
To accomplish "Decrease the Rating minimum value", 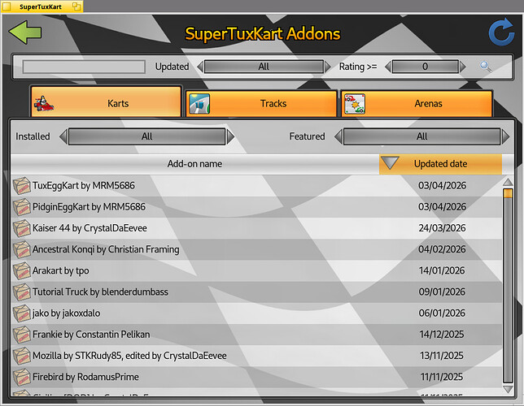I will pos(388,67).
